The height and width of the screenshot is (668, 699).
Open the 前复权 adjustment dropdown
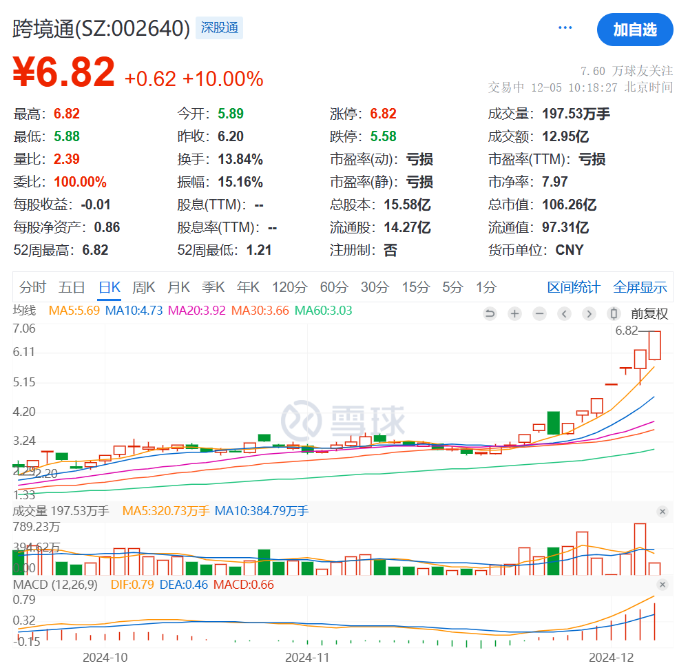(x=649, y=314)
